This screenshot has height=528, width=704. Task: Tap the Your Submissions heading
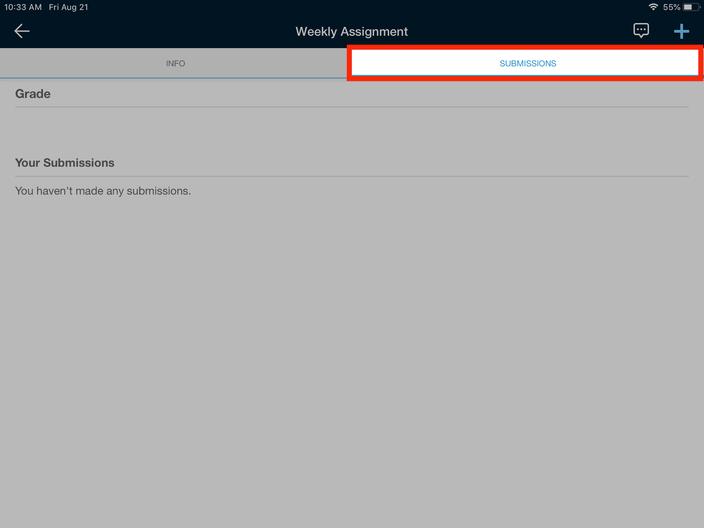click(65, 163)
